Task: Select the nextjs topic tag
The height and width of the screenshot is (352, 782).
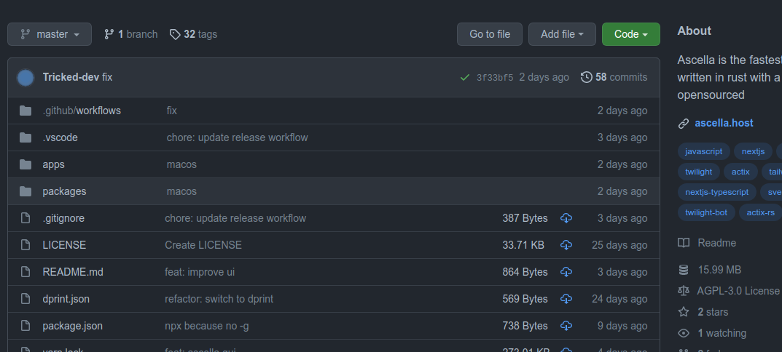Action: 753,151
